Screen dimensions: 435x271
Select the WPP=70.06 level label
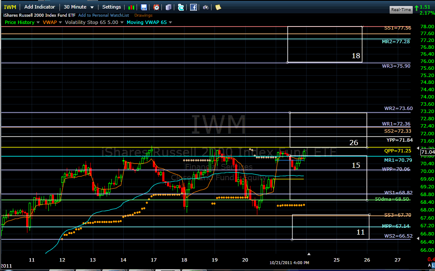tap(396, 169)
